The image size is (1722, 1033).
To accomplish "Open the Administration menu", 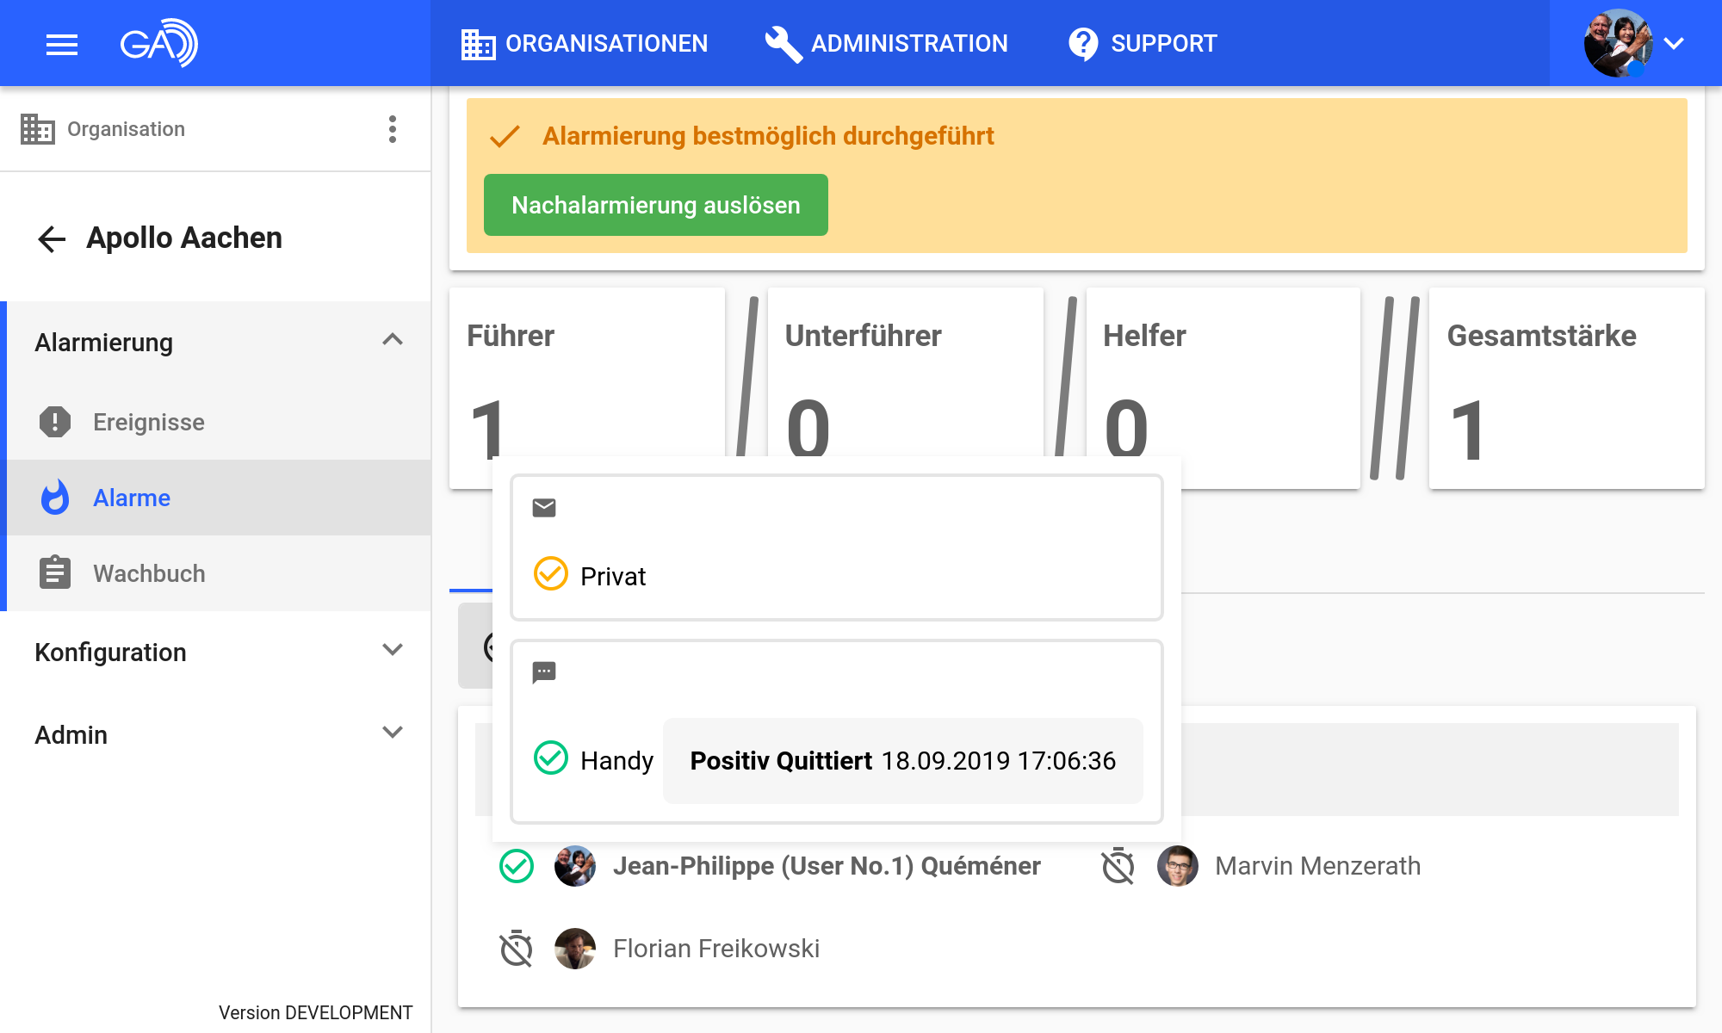I will (887, 43).
